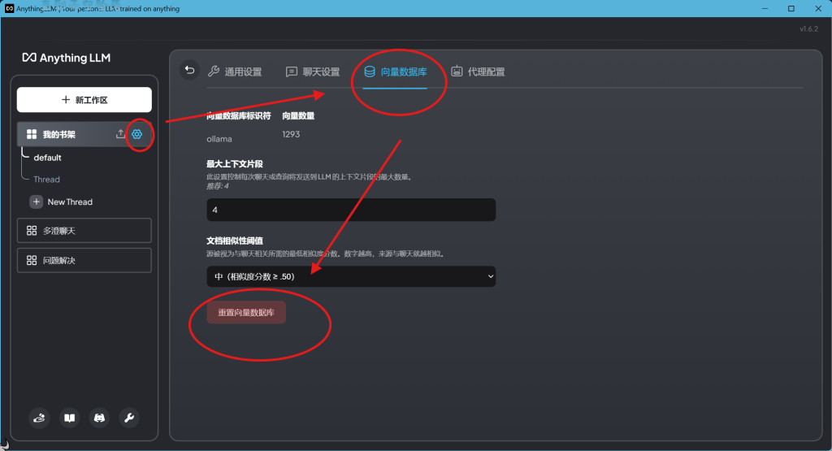Image resolution: width=832 pixels, height=451 pixels.
Task: Open the 多澄聊天 workspace
Action: tap(84, 231)
